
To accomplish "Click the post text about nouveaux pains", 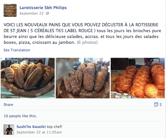I will (x=82, y=33).
